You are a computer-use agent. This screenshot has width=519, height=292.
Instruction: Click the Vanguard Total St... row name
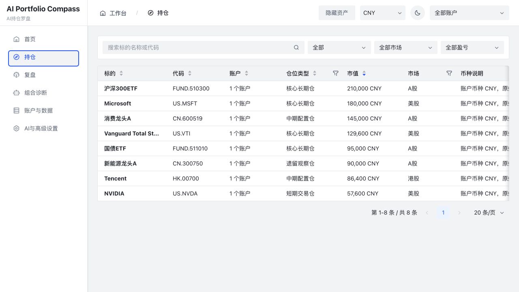[x=132, y=133]
